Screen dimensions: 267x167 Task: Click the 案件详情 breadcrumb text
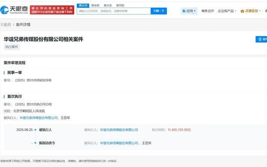pyautogui.click(x=23, y=24)
